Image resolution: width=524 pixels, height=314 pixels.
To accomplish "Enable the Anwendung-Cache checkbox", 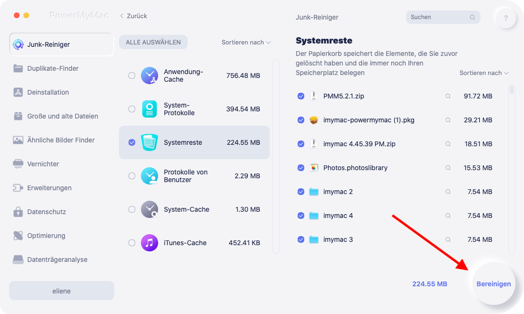I will tap(132, 76).
